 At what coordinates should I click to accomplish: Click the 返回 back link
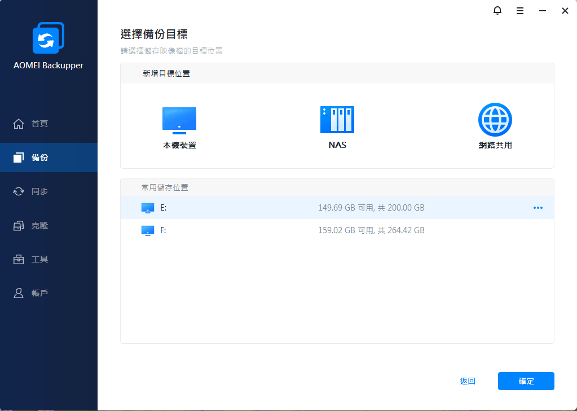[468, 381]
